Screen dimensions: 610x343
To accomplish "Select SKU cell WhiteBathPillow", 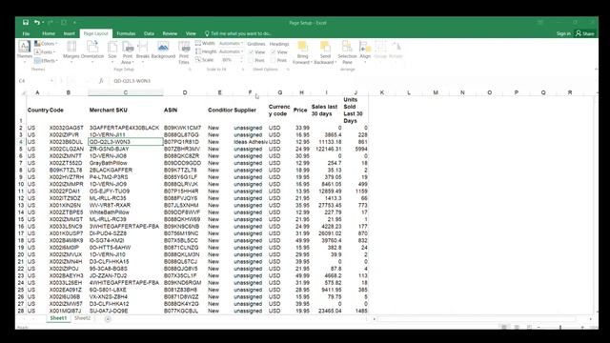I will (125, 212).
